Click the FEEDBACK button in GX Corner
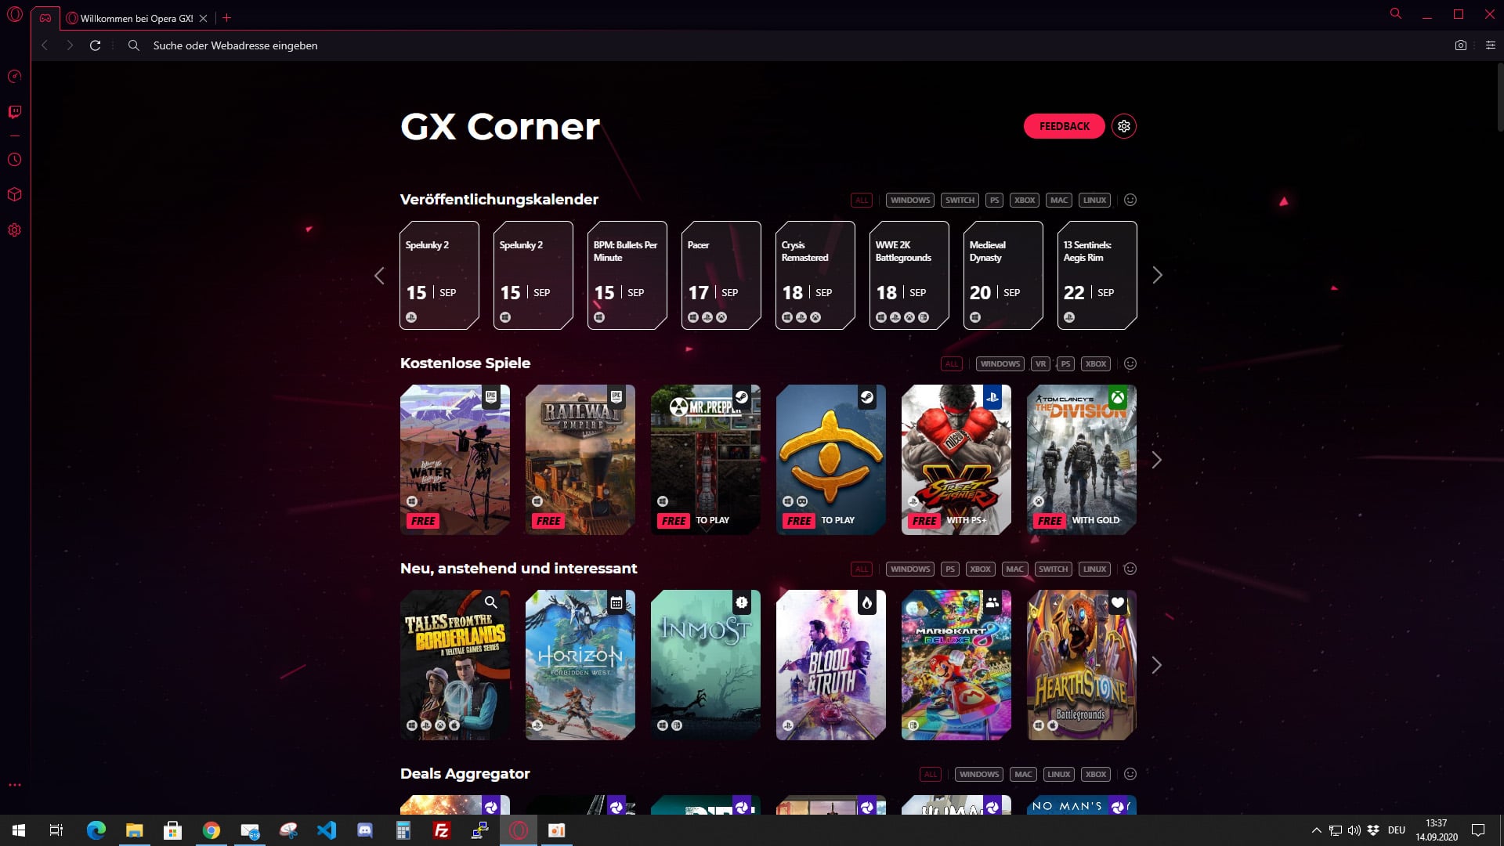Viewport: 1504px width, 846px height. [x=1064, y=126]
